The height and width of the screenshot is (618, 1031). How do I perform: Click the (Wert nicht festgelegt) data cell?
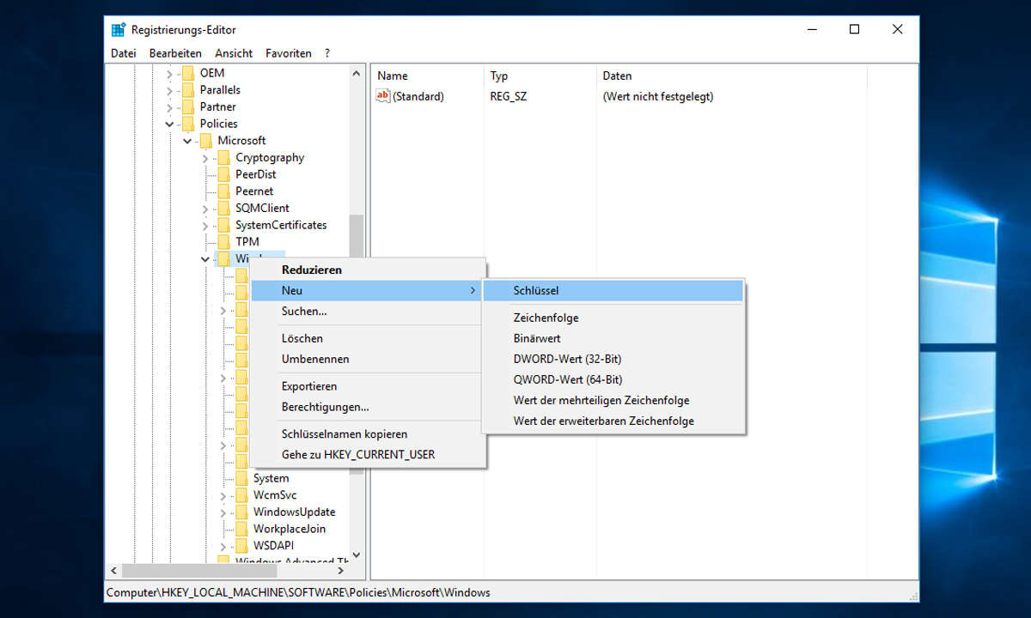click(658, 96)
